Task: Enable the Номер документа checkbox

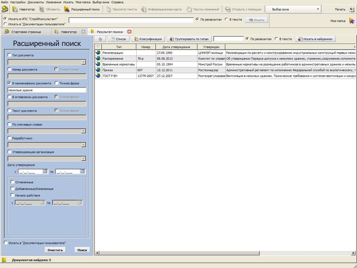Action: point(9,69)
